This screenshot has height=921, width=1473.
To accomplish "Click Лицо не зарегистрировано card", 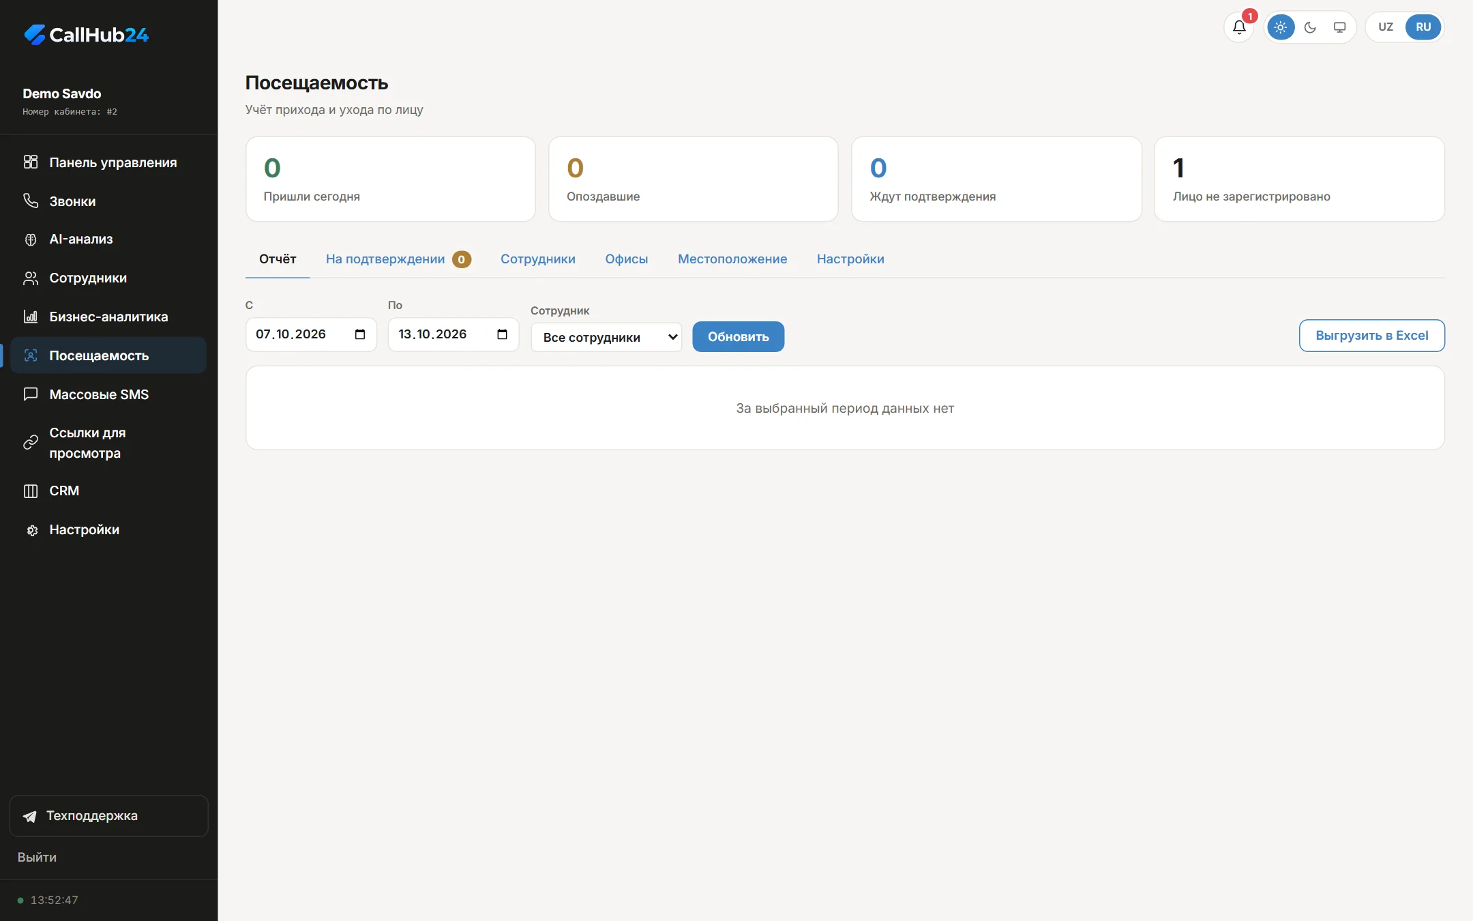I will coord(1299,179).
